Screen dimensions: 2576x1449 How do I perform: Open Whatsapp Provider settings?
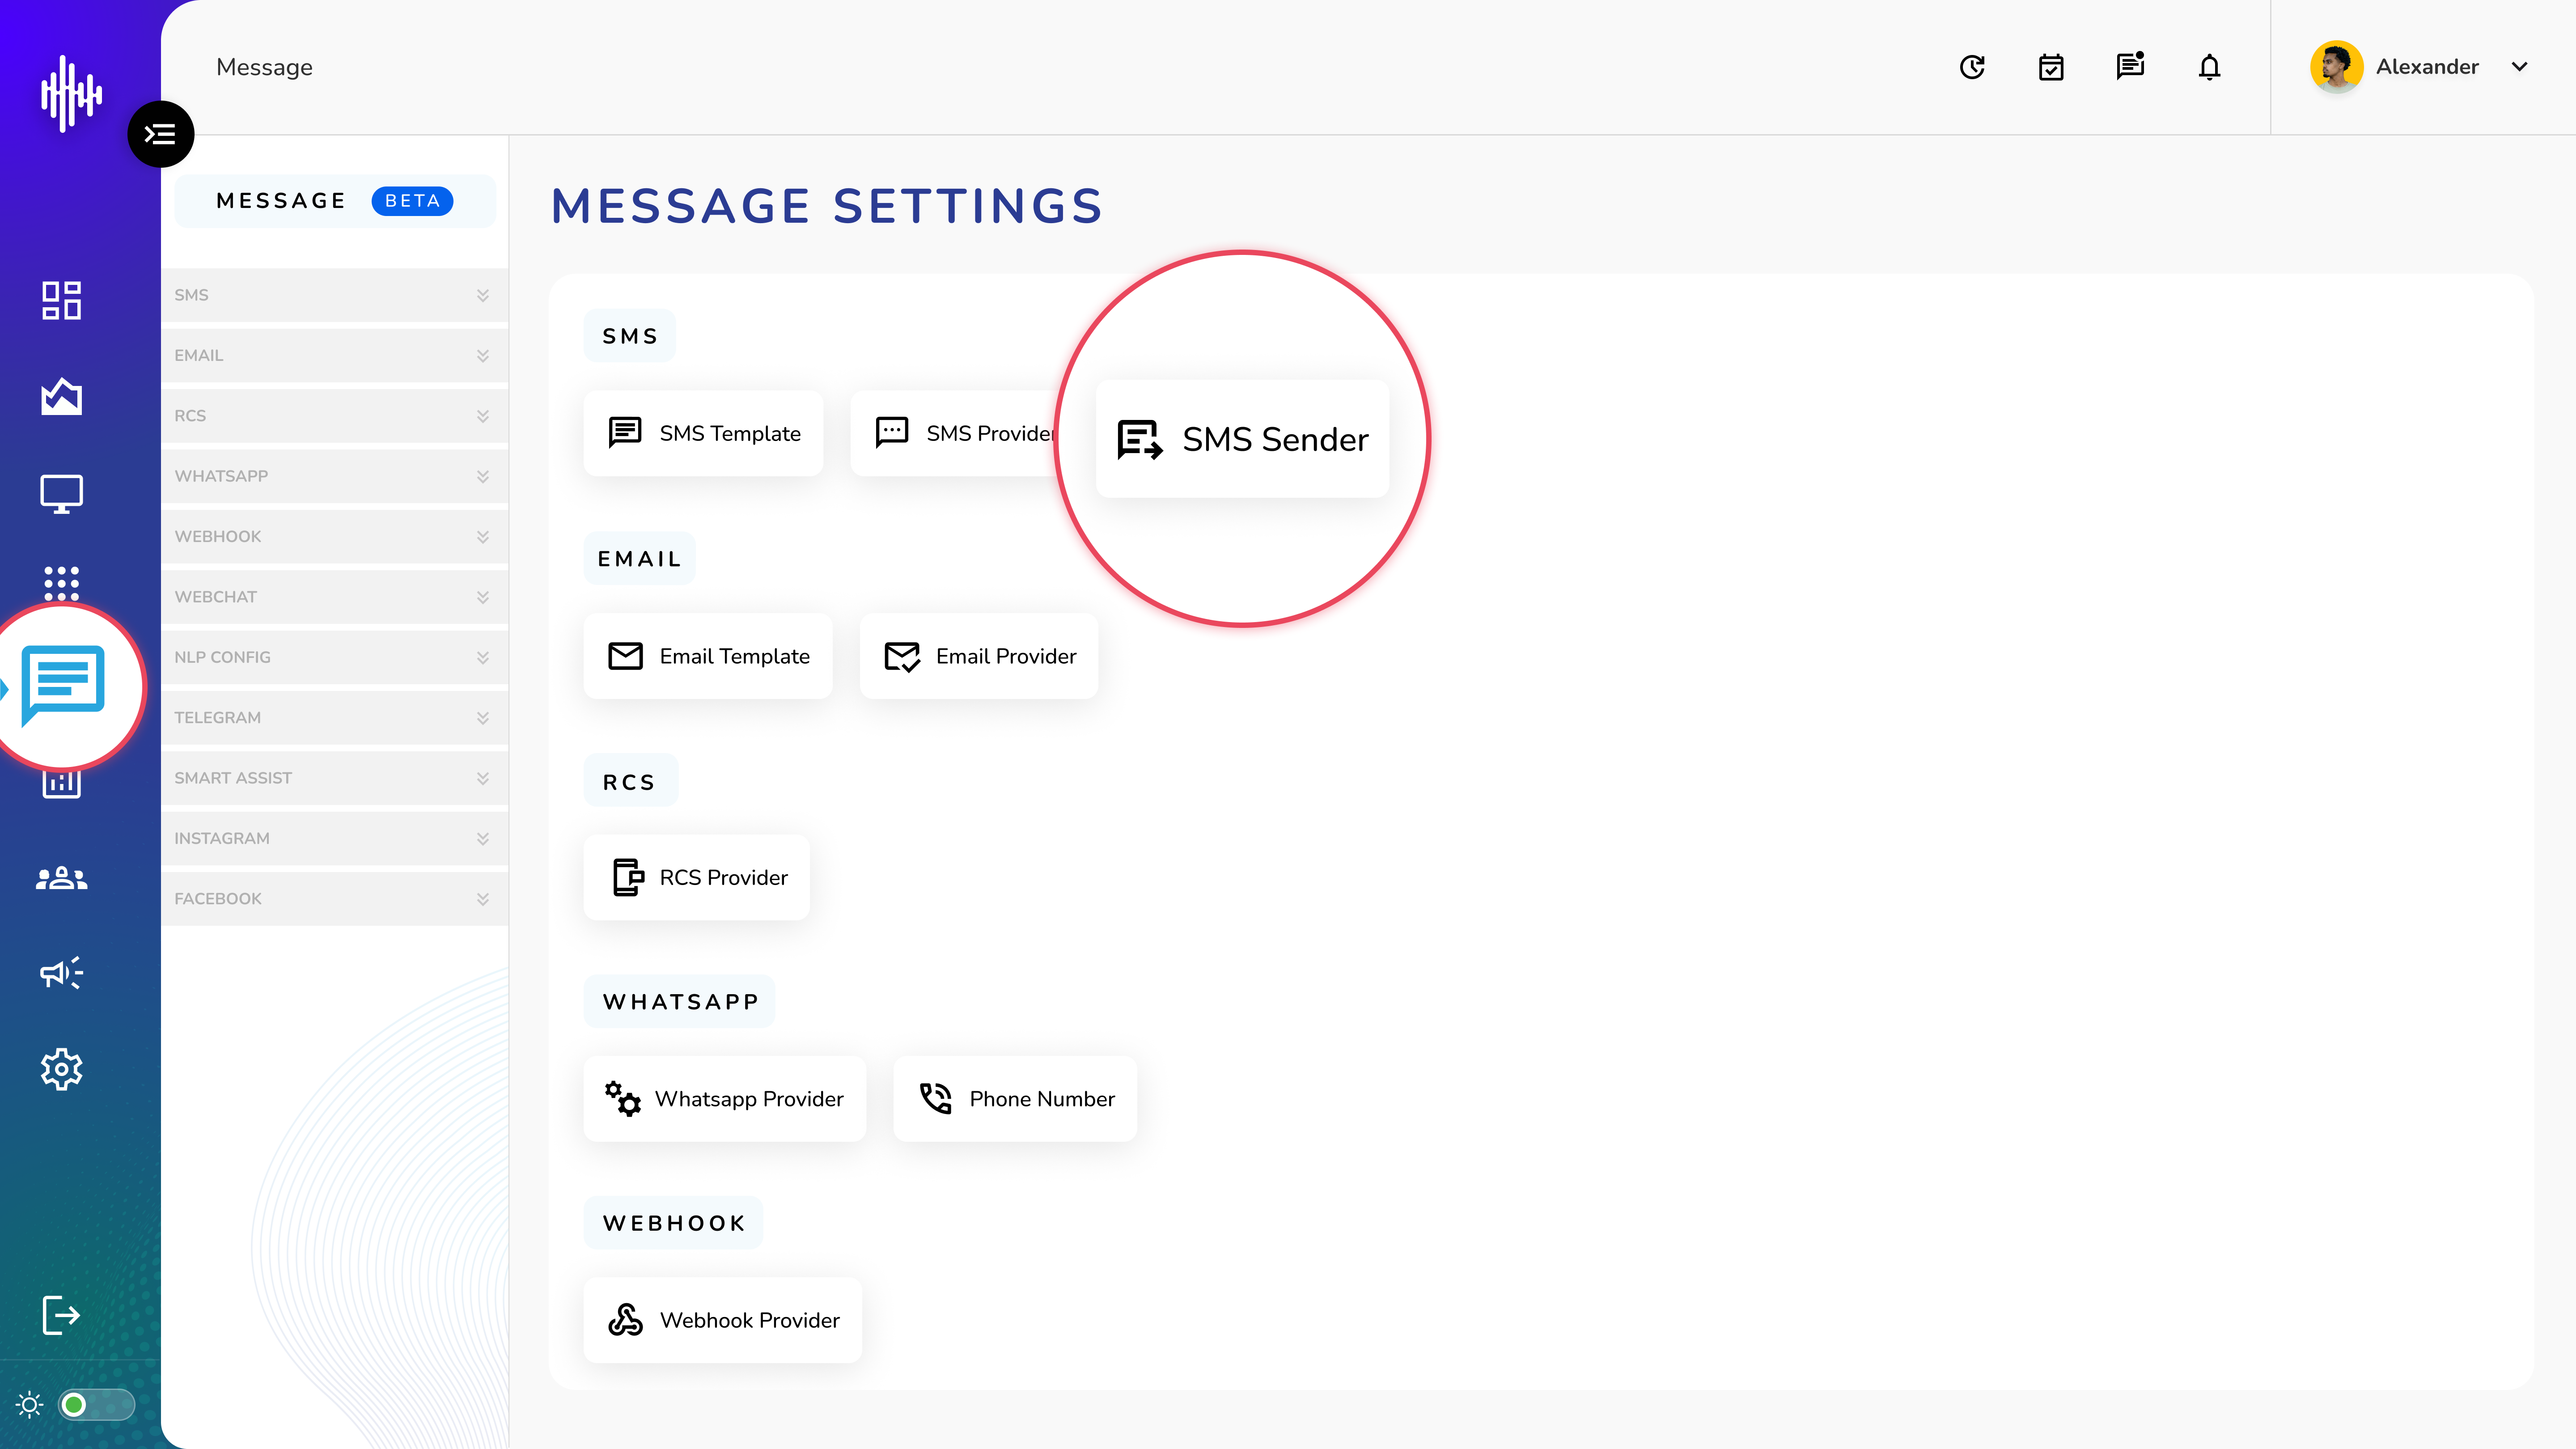[x=725, y=1099]
